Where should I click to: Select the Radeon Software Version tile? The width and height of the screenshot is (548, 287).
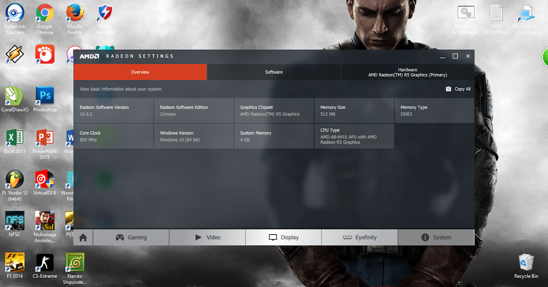(x=113, y=110)
